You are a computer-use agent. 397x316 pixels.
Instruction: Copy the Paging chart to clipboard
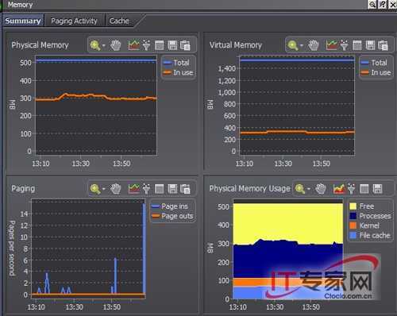185,189
